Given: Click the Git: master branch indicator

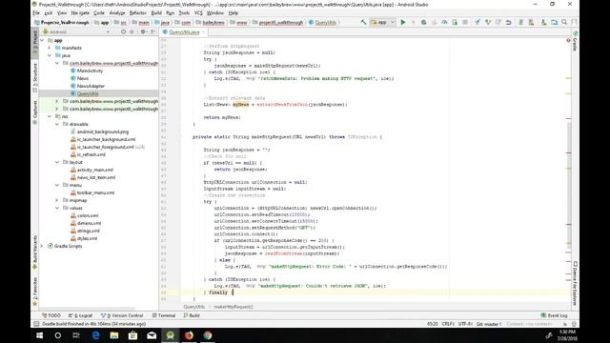Looking at the screenshot, I should pos(489,324).
